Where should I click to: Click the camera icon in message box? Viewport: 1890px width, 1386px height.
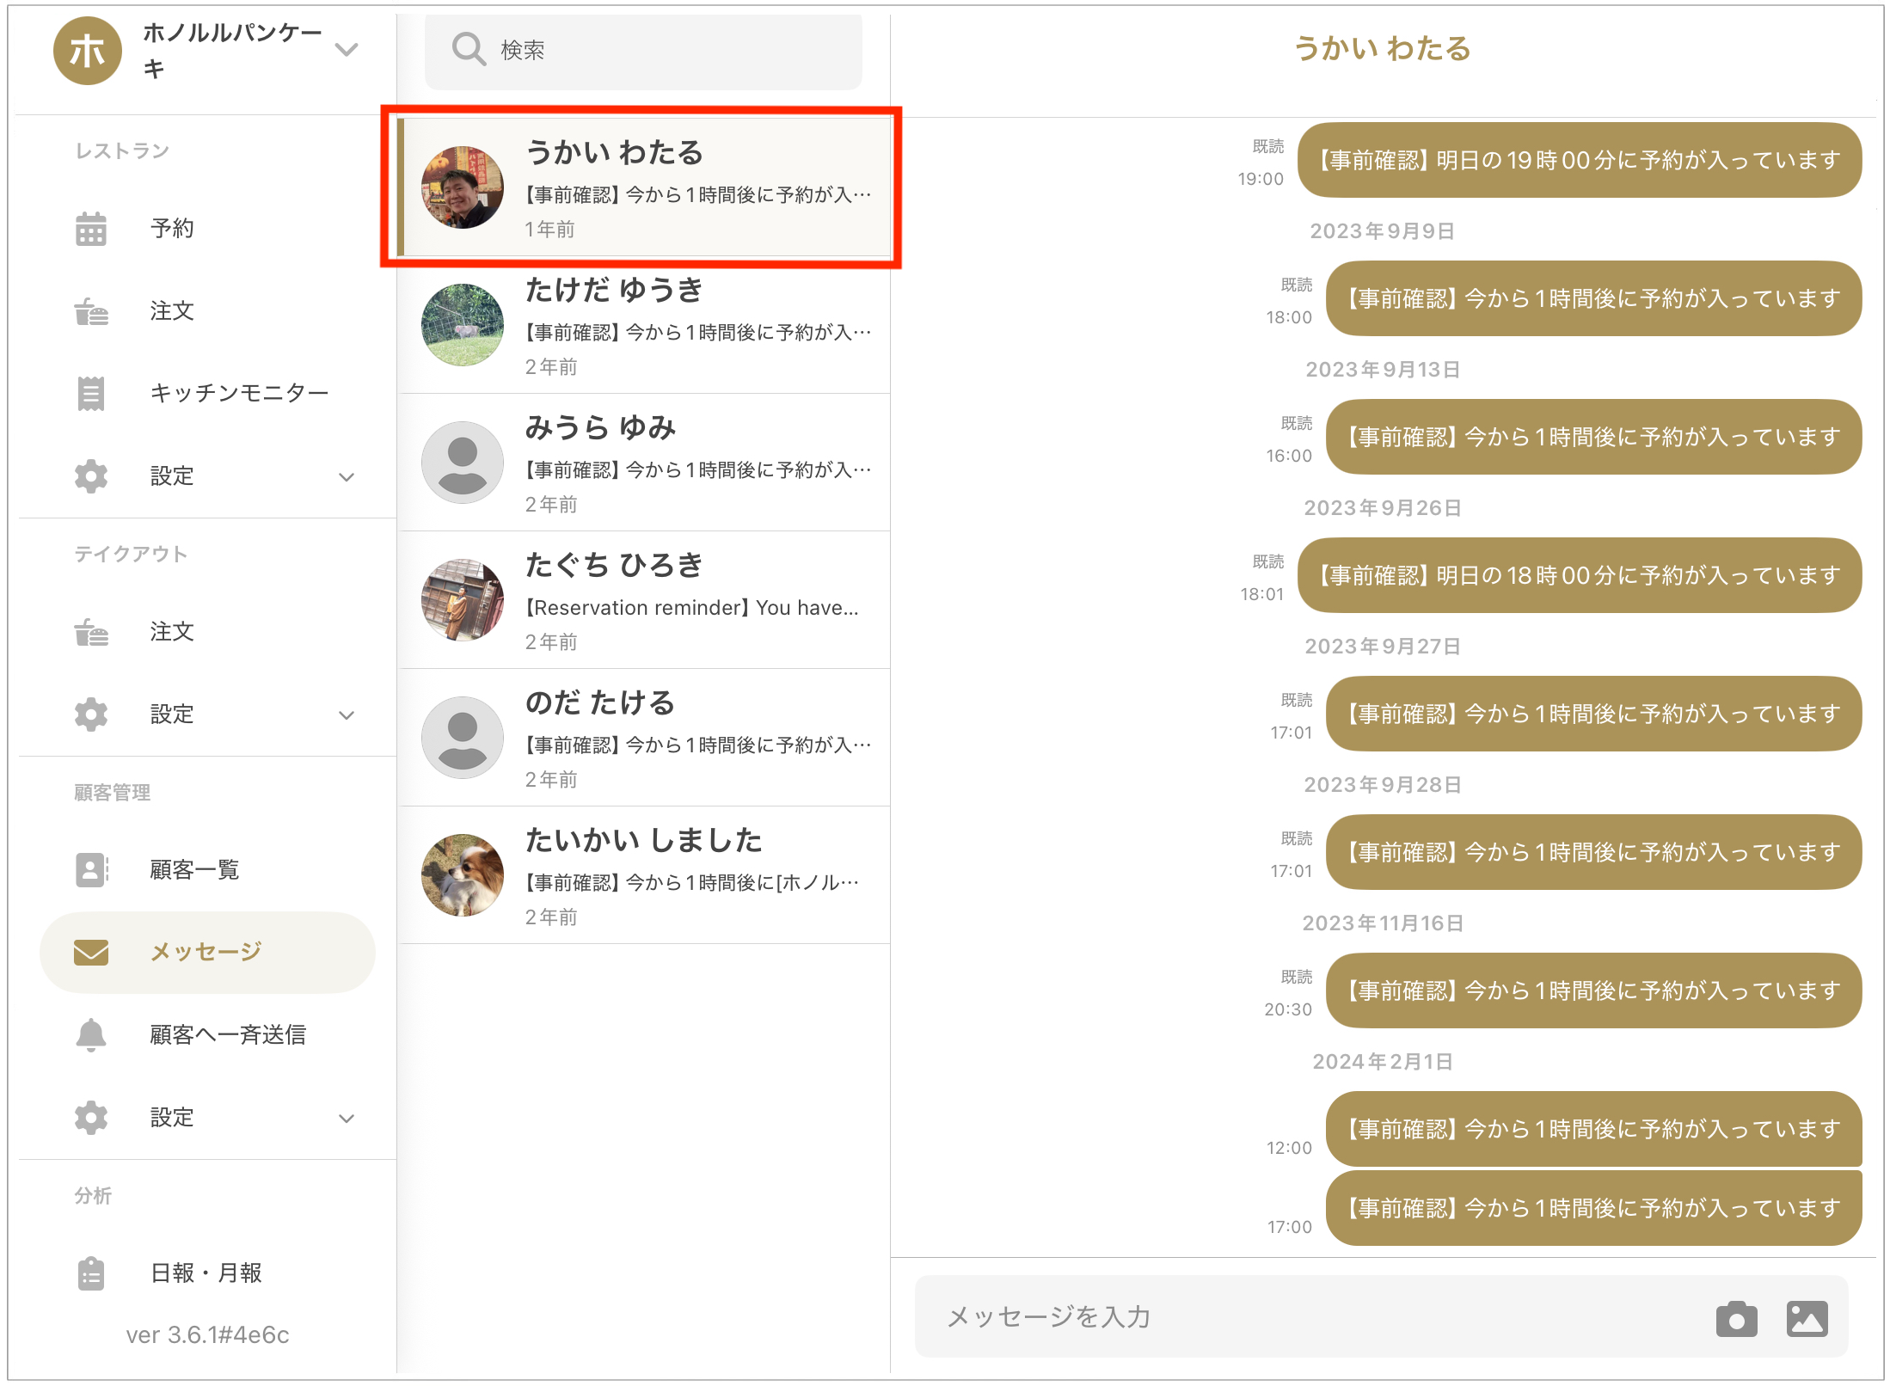tap(1736, 1318)
